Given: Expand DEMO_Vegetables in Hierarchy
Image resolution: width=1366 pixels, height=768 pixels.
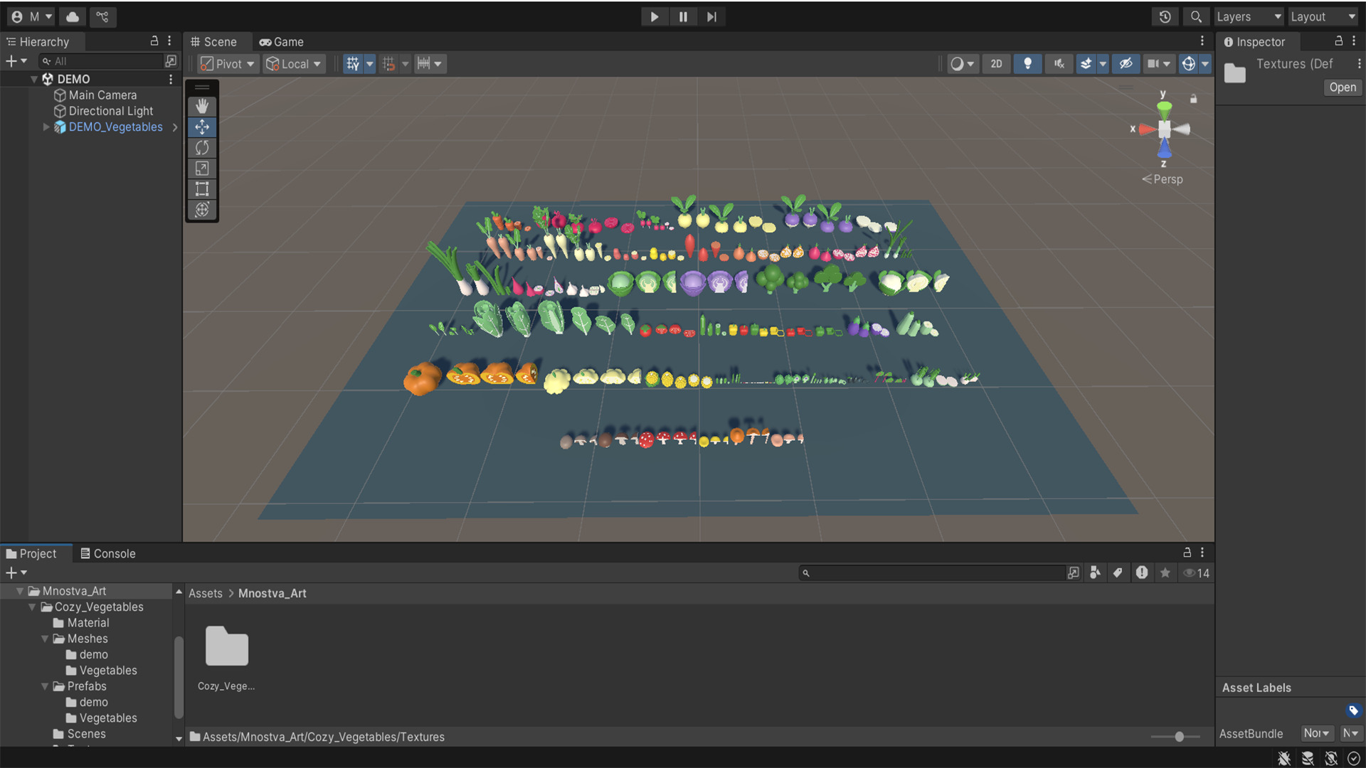Looking at the screenshot, I should click(x=46, y=127).
